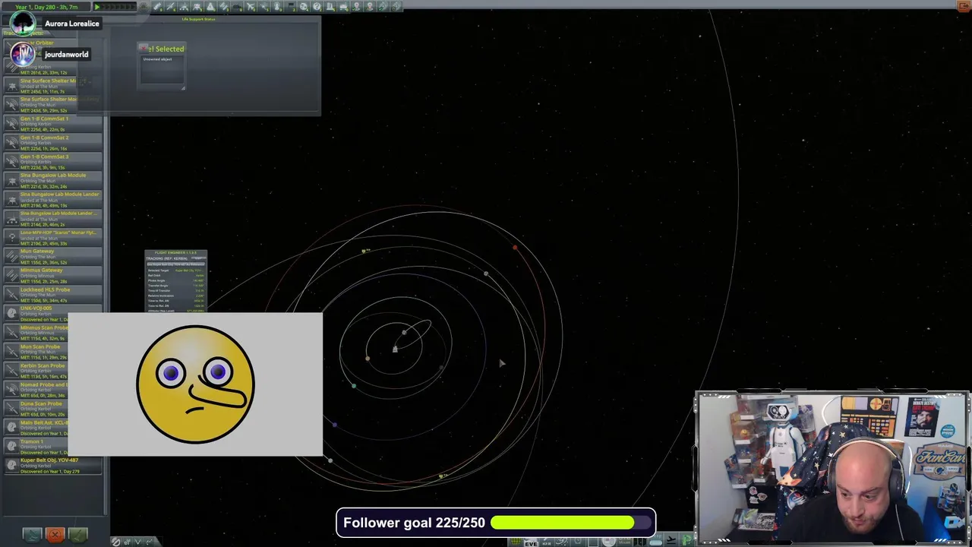Toggle the flag filter icon

point(290,7)
